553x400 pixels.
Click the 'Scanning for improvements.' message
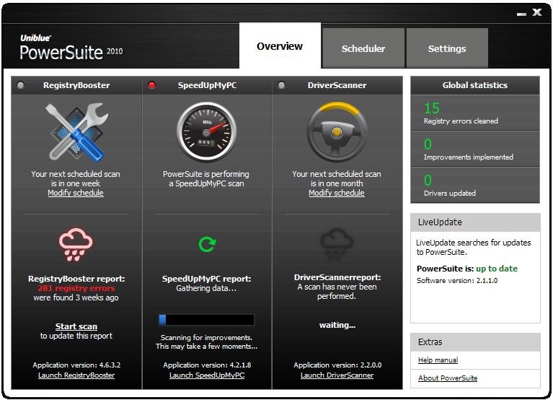[x=207, y=337]
